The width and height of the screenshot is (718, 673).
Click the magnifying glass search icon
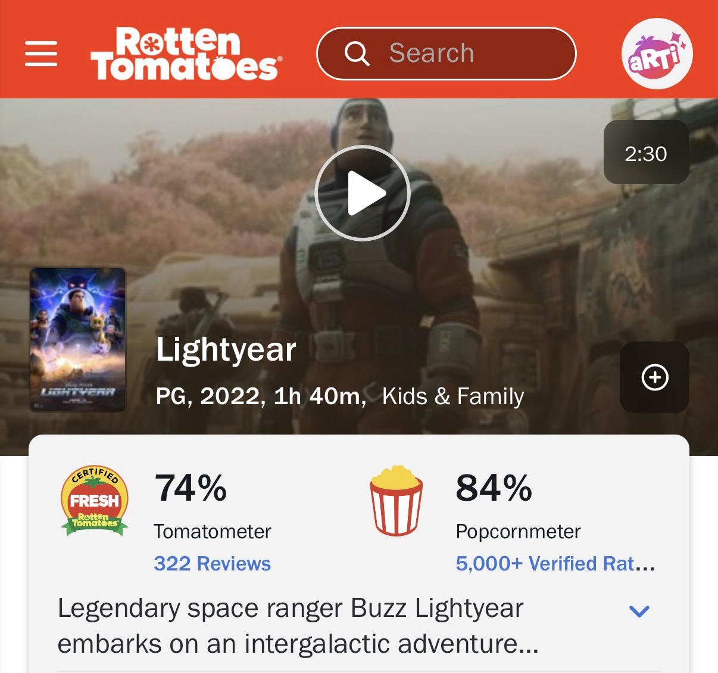pyautogui.click(x=357, y=54)
